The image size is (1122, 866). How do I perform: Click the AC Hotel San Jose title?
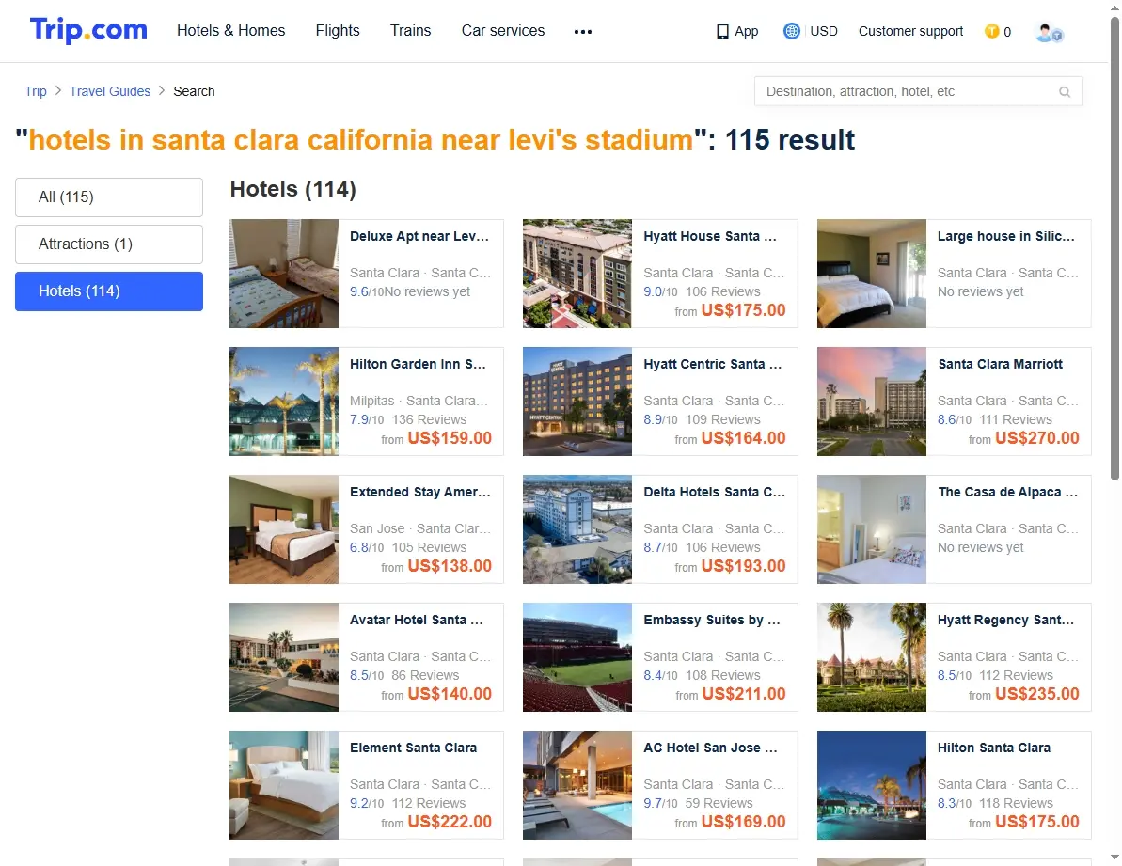pos(710,748)
